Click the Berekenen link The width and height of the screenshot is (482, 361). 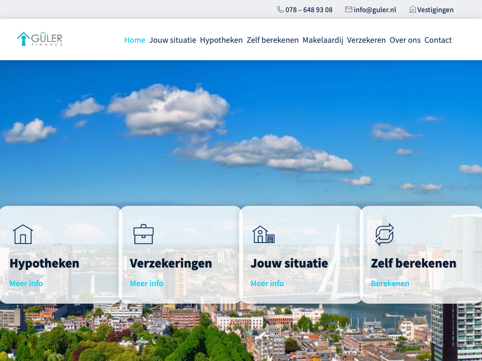[390, 283]
